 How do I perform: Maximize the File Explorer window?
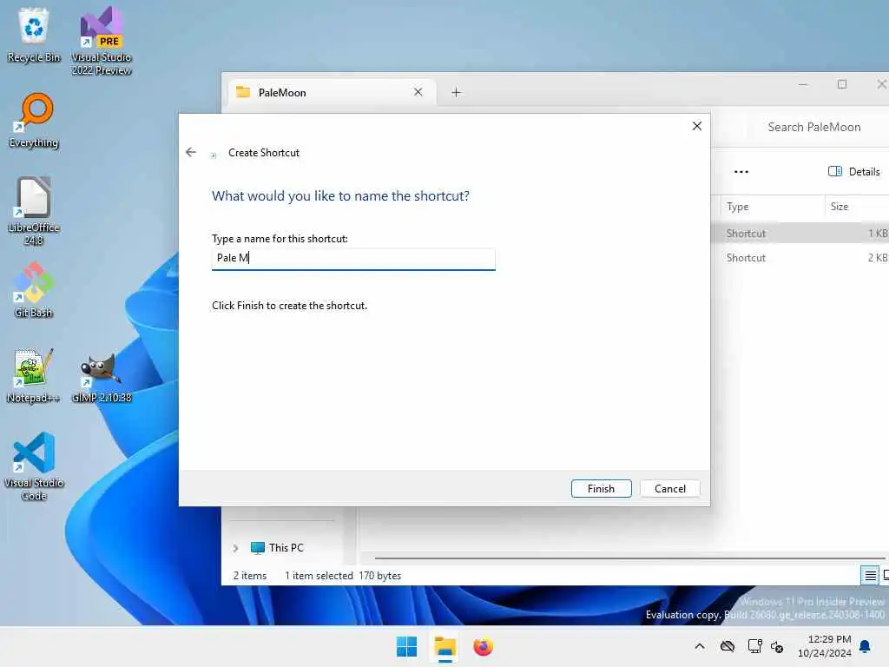click(x=842, y=84)
